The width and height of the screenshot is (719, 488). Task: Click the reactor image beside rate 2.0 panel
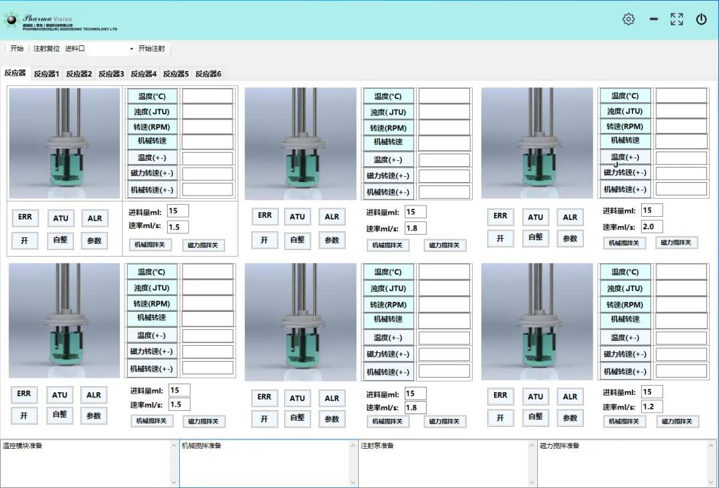tap(537, 143)
